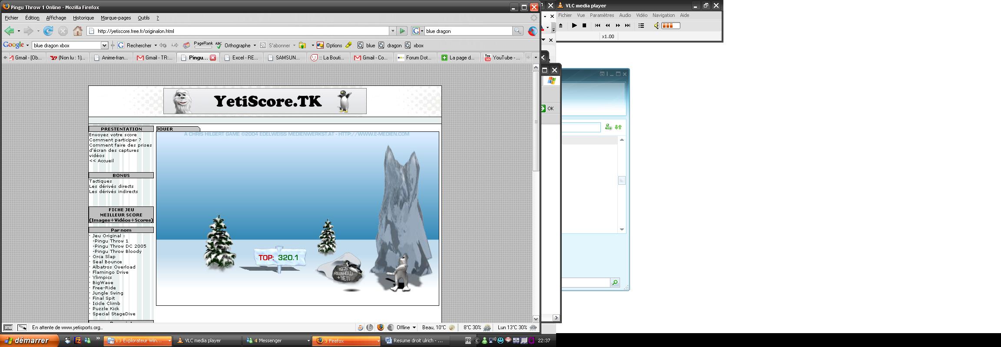Click the Firefox icon in status bar
The width and height of the screenshot is (1001, 347).
381,327
